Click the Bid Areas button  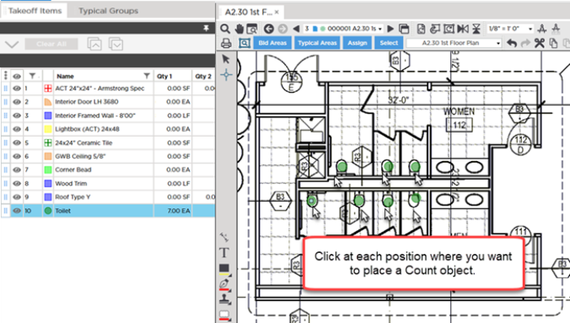(272, 43)
